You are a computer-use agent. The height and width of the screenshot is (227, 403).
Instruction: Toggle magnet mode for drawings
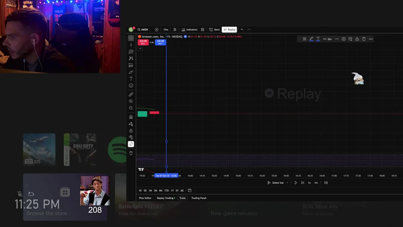[131, 117]
